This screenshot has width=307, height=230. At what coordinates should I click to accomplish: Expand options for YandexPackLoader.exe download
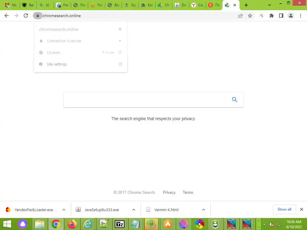(64, 210)
